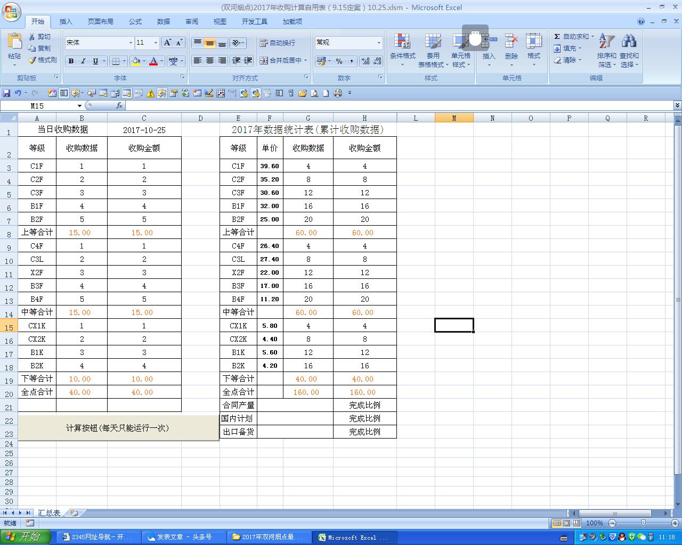The width and height of the screenshot is (682, 545).
Task: Open the number format dropdown showing 常规
Action: click(x=378, y=42)
